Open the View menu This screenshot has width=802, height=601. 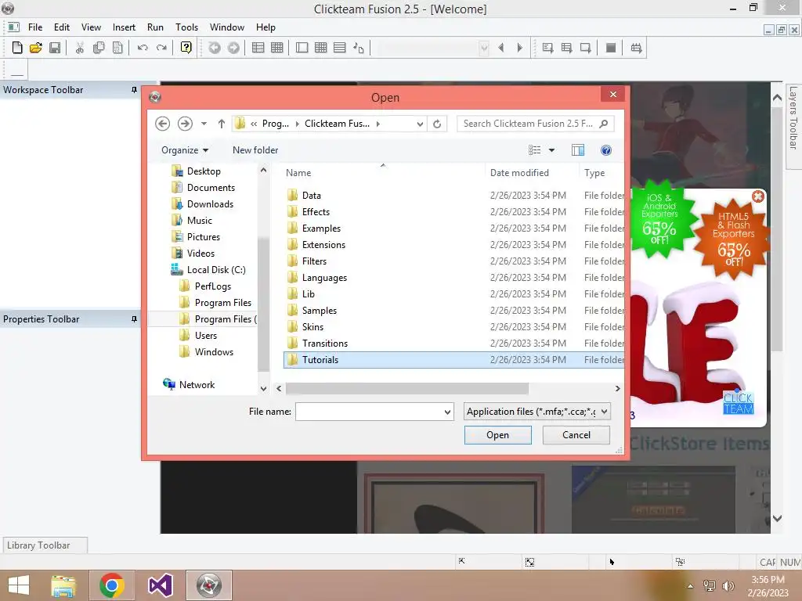(91, 27)
